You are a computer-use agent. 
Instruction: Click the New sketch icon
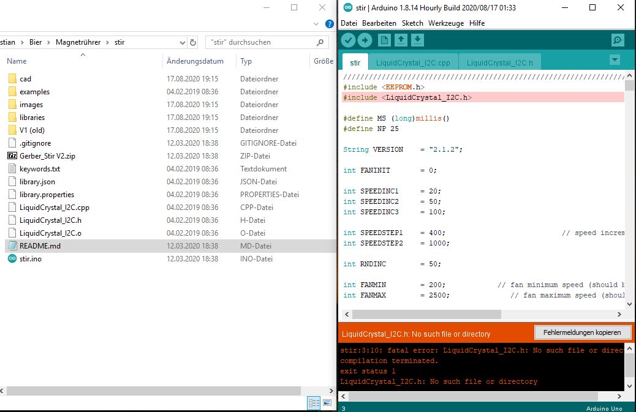pos(384,40)
